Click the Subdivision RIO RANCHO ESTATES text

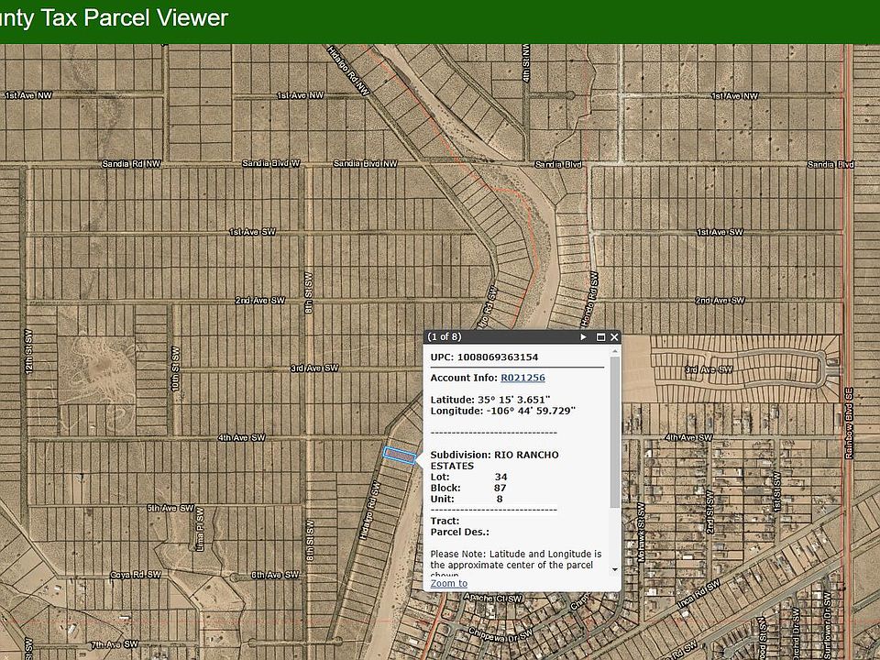click(494, 459)
